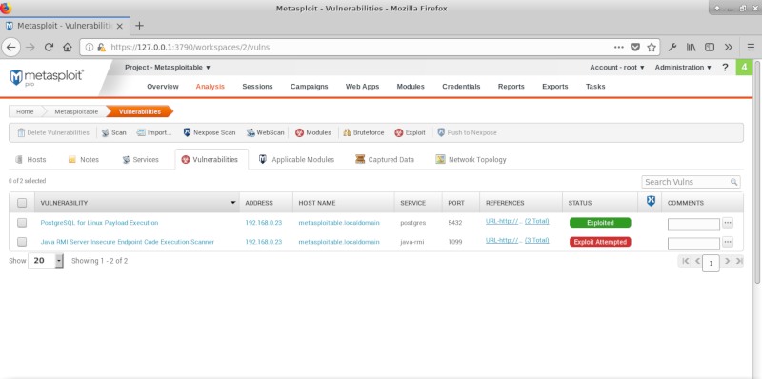The height and width of the screenshot is (379, 762).
Task: Open a new browser tab with plus
Action: coord(139,26)
